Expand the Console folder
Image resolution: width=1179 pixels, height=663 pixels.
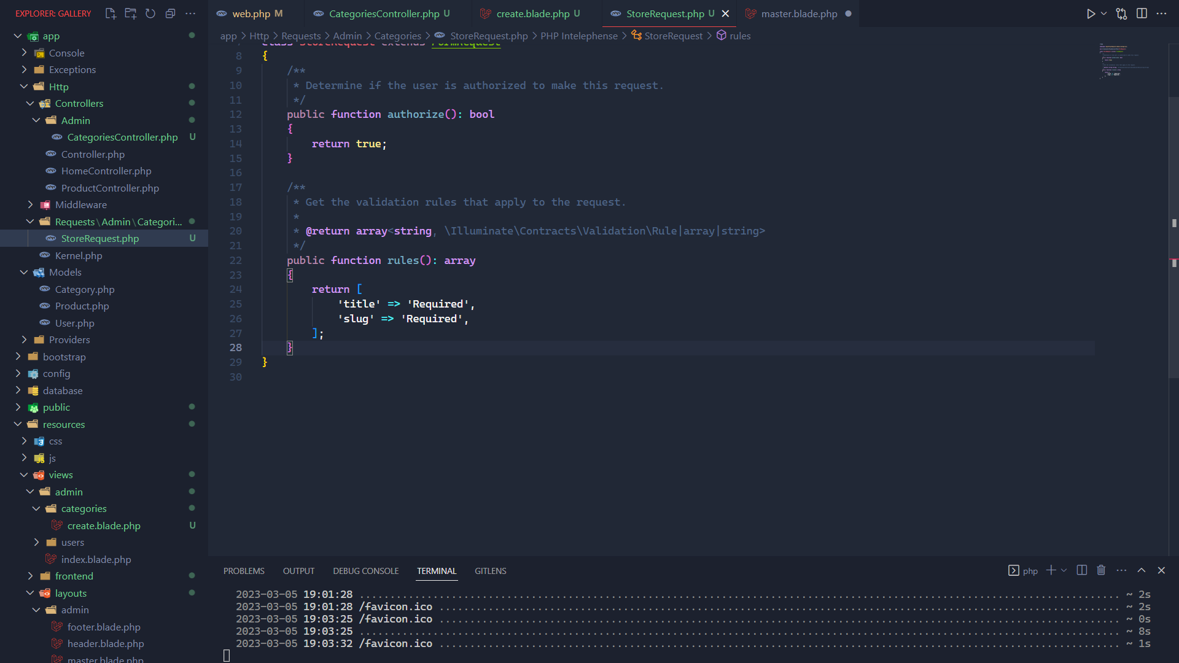point(24,53)
